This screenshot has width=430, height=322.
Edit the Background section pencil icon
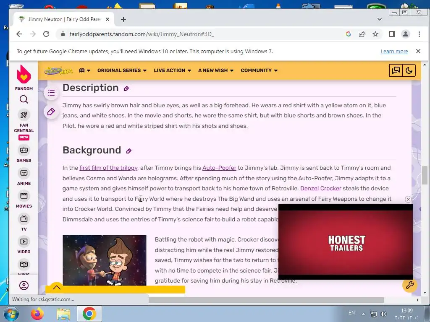[128, 151]
